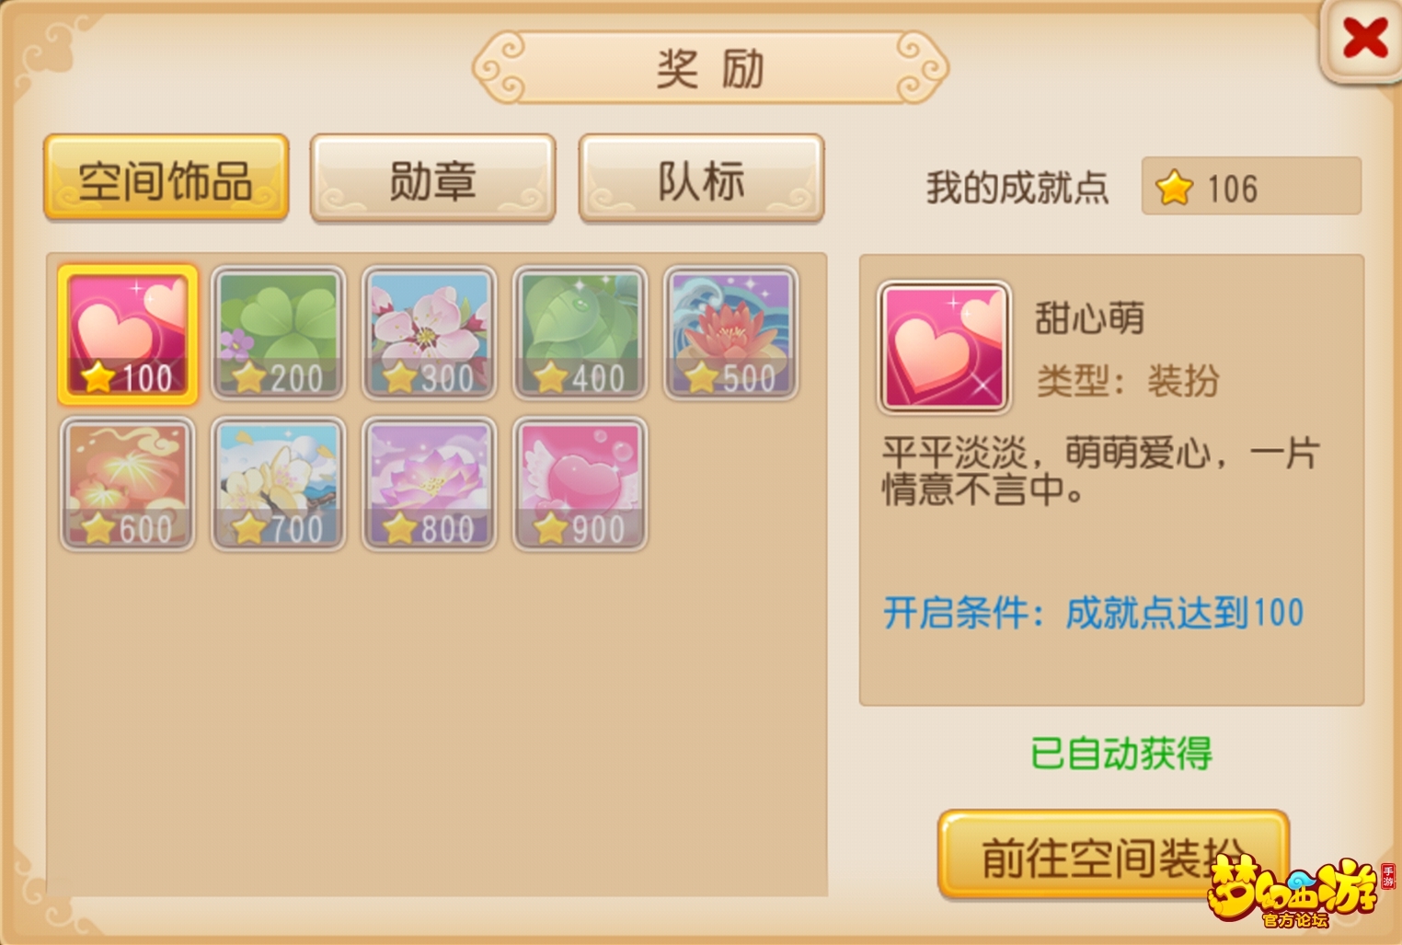
Task: Select the 200-point clover decoration
Action: [x=279, y=333]
